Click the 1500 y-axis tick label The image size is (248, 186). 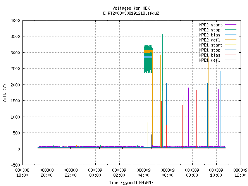[15, 101]
